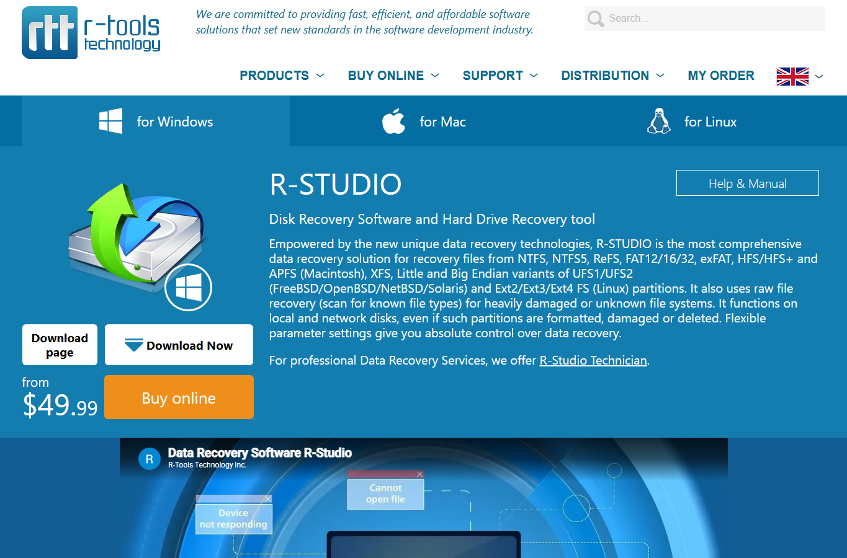Click the circled Windows badge on product image

[189, 288]
